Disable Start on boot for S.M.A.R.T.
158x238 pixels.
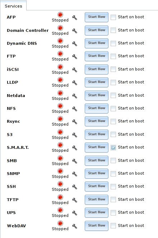tap(113, 147)
